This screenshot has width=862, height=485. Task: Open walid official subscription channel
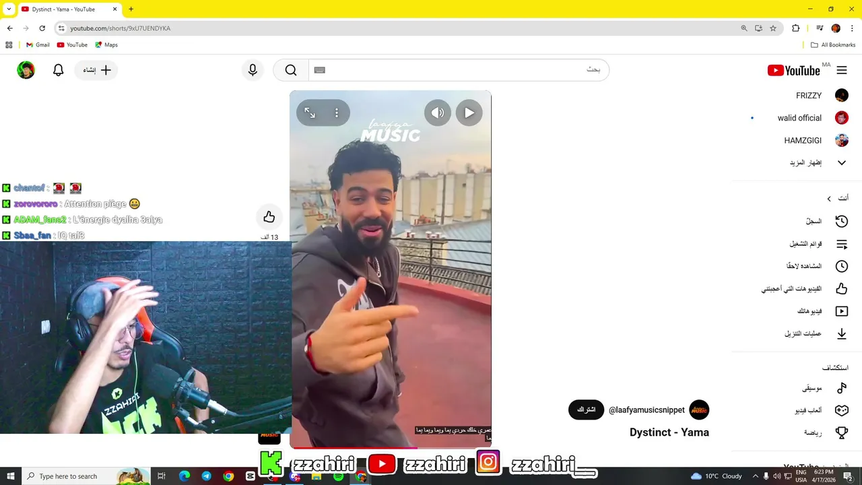point(799,118)
